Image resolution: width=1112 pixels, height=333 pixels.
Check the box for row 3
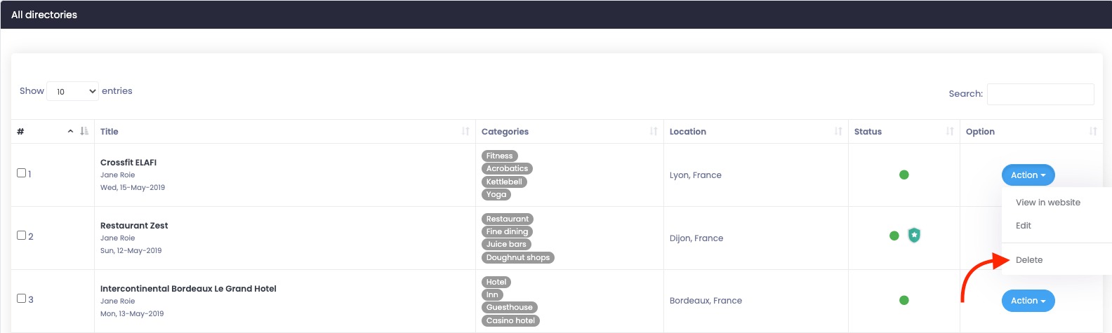tap(22, 298)
